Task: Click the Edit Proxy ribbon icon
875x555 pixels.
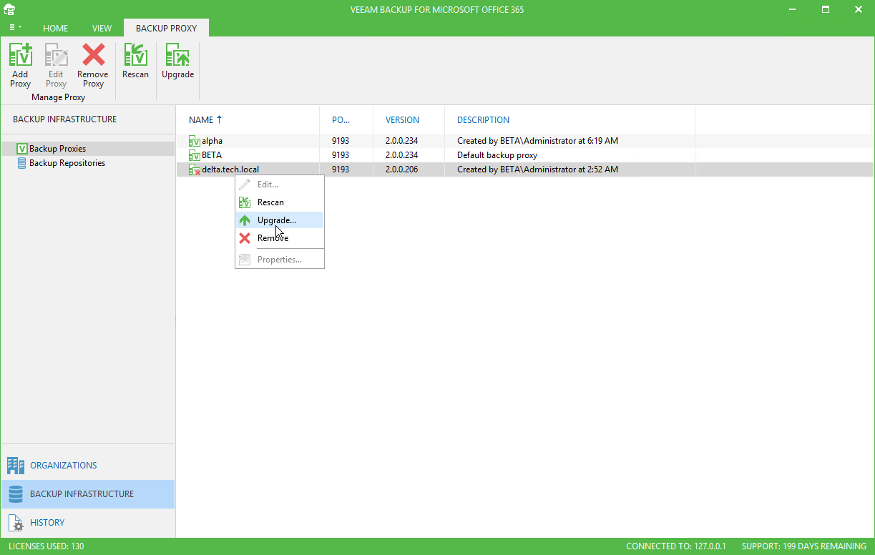Action: click(56, 55)
